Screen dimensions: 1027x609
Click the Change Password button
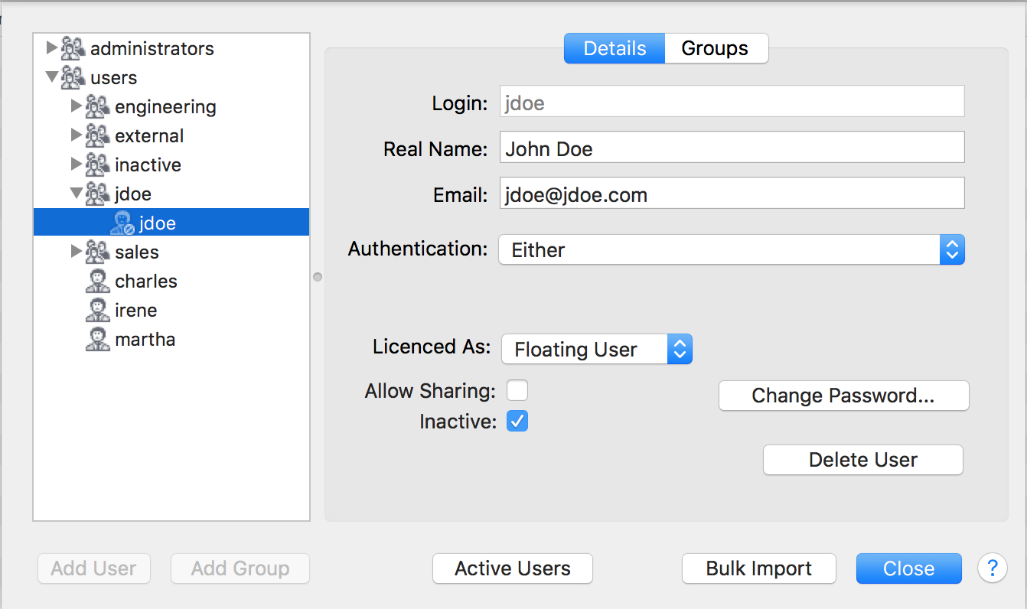[x=843, y=396]
